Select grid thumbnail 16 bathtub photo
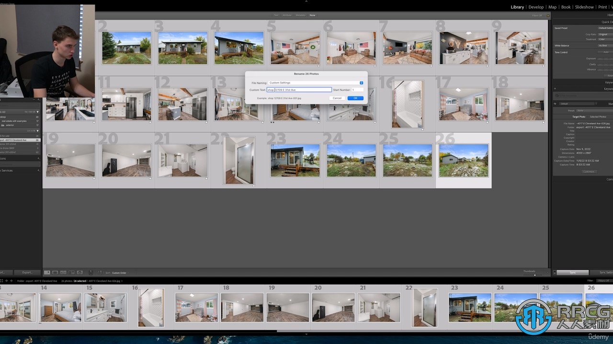This screenshot has height=344, width=613. [407, 104]
